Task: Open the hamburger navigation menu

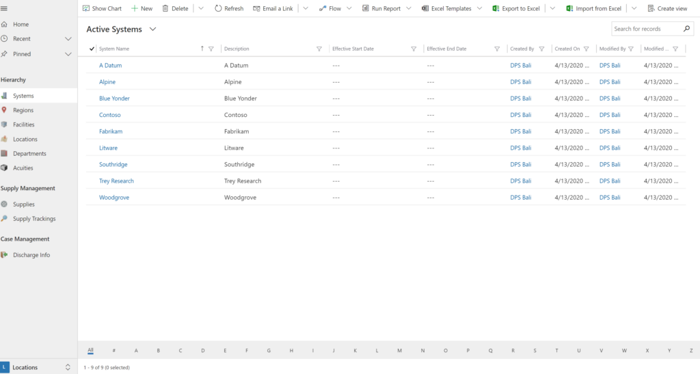Action: pos(4,8)
